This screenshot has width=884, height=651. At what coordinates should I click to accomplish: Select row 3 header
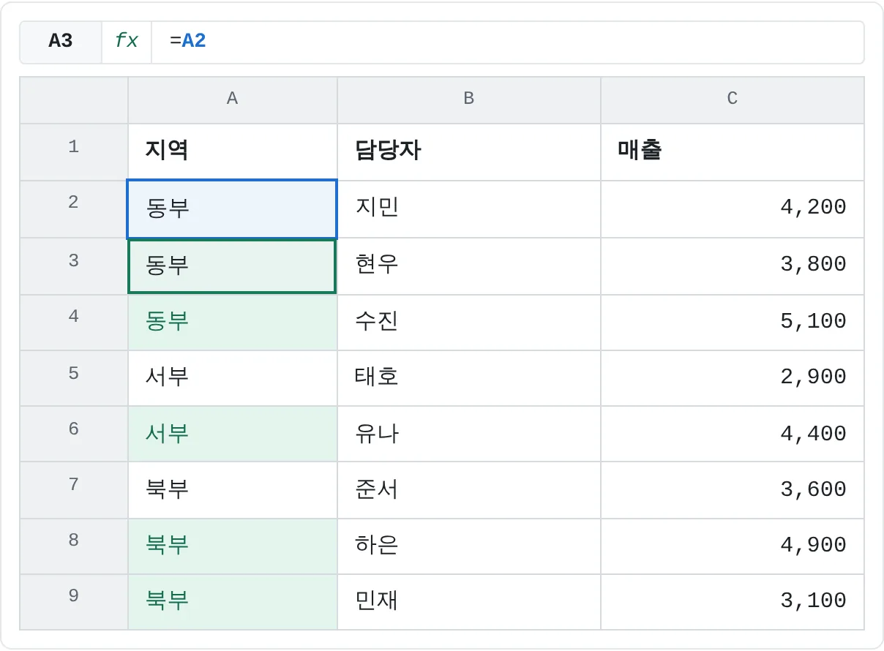coord(74,266)
